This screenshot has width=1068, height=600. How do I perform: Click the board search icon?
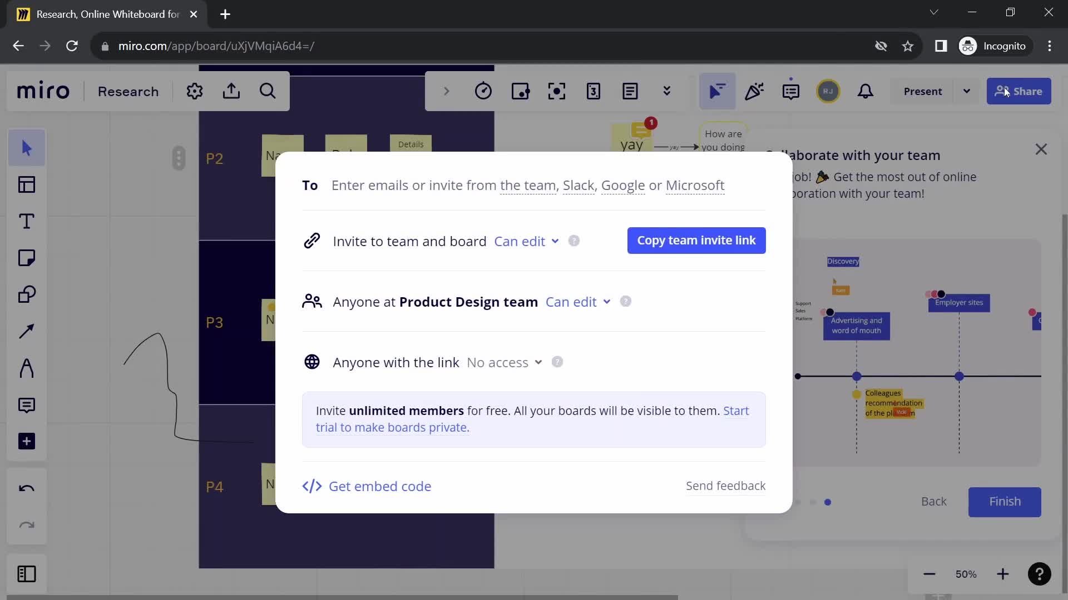pos(269,91)
